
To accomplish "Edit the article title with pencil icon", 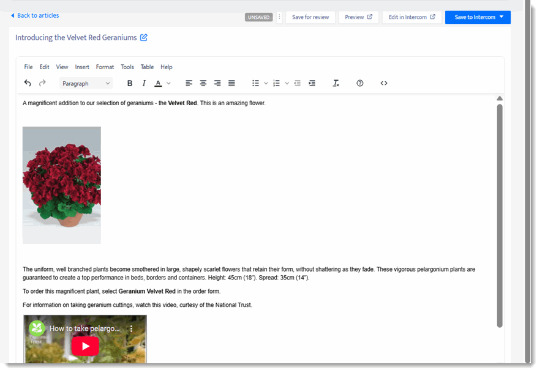I will coord(144,37).
